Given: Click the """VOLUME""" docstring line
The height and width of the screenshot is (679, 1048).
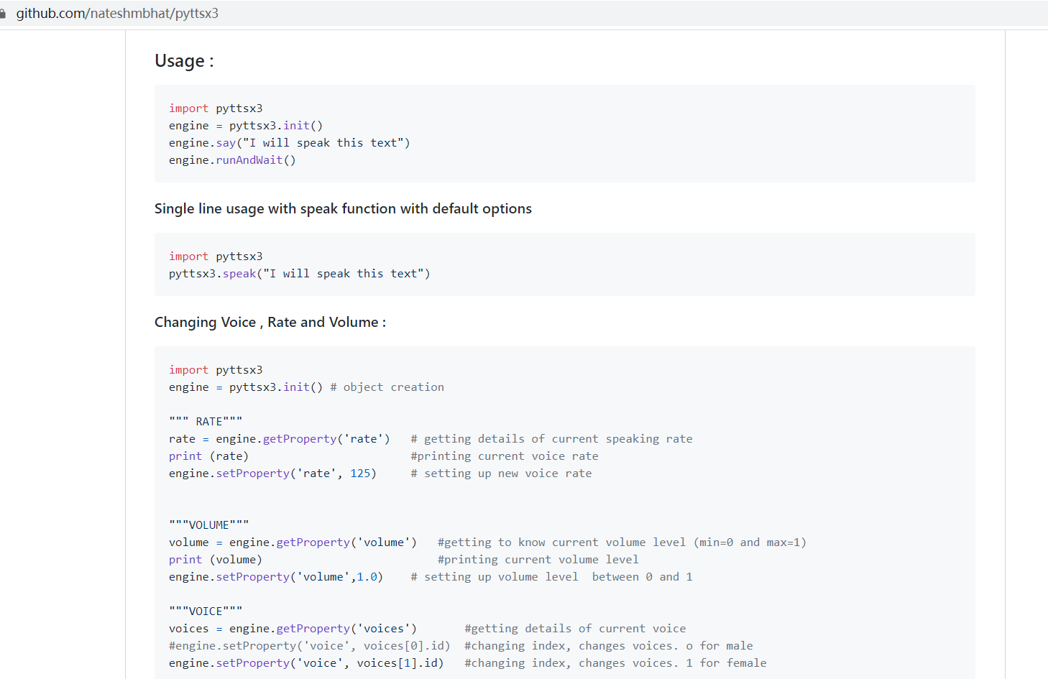Looking at the screenshot, I should (209, 525).
